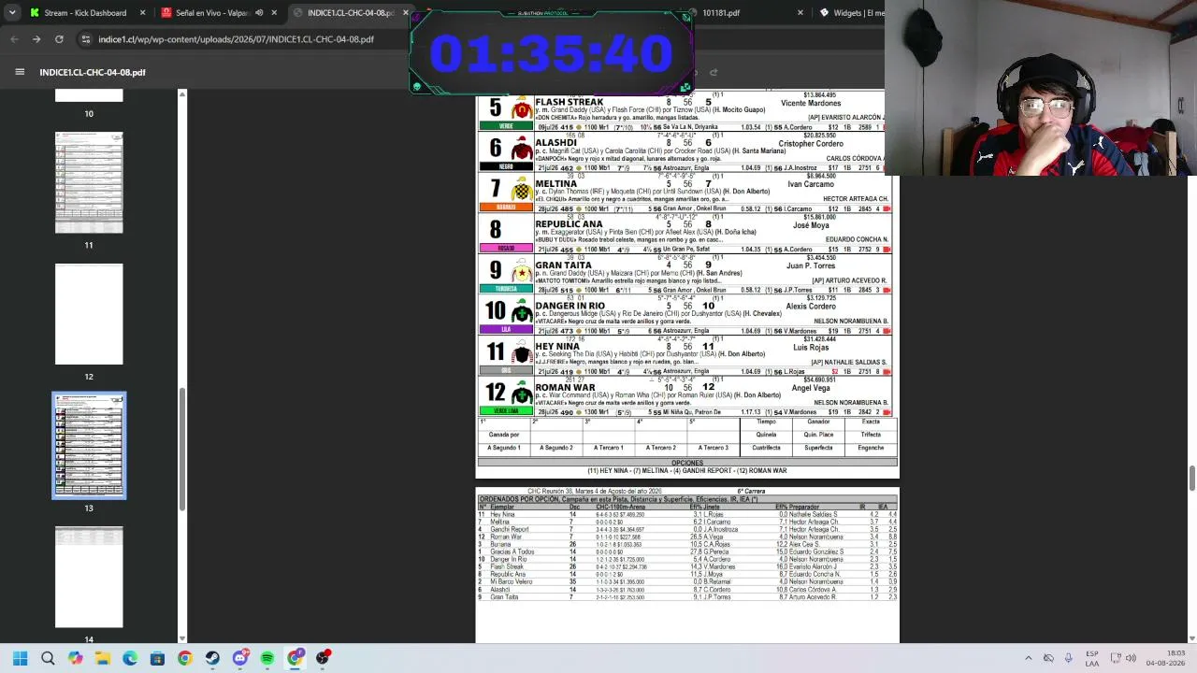Open the browser tab search dropdown
Image resolution: width=1197 pixels, height=673 pixels.
coord(12,12)
